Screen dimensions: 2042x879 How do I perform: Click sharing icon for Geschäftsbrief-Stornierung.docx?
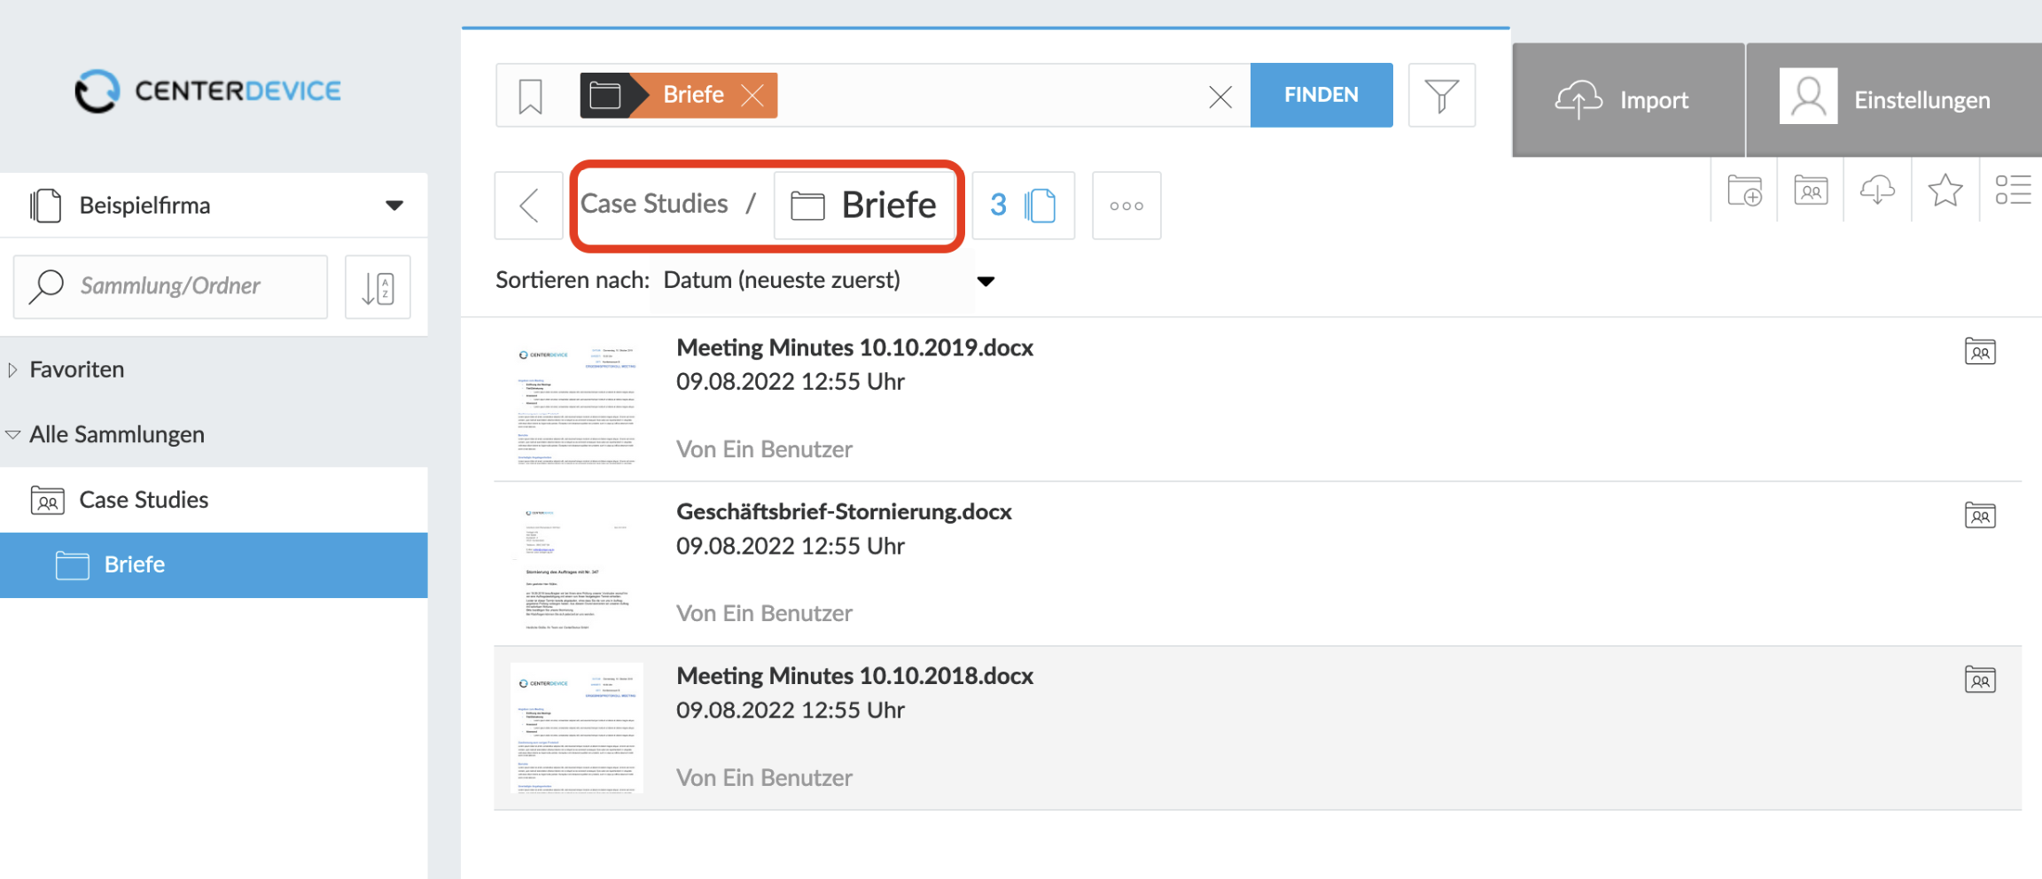click(1980, 516)
